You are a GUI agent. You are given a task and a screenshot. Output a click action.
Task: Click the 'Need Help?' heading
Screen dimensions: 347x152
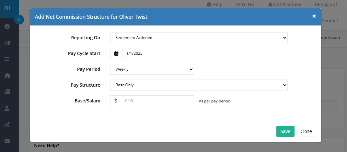tap(46, 146)
